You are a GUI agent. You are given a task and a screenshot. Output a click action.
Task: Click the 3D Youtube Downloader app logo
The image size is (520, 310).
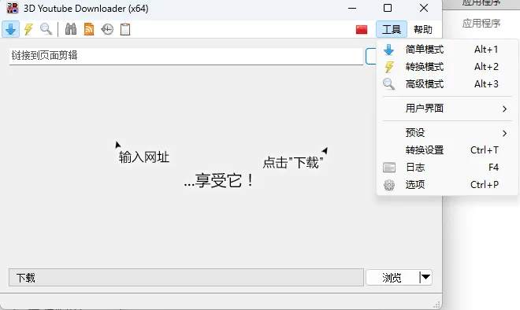click(x=13, y=8)
